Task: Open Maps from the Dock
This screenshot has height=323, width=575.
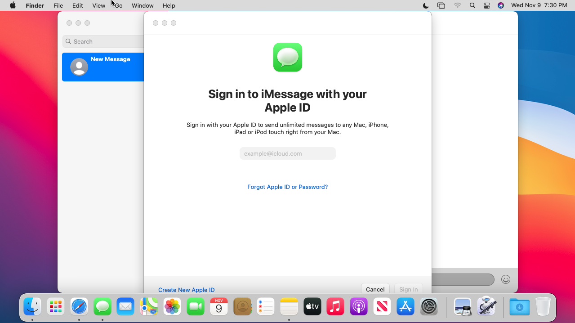Action: [149, 307]
